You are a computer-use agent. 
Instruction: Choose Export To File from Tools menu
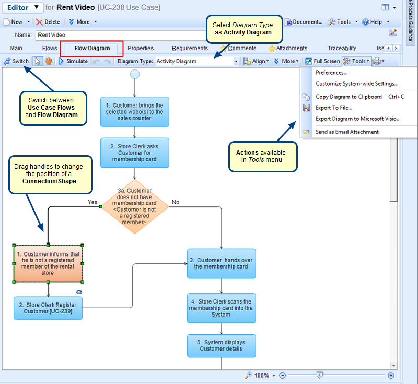click(x=333, y=108)
